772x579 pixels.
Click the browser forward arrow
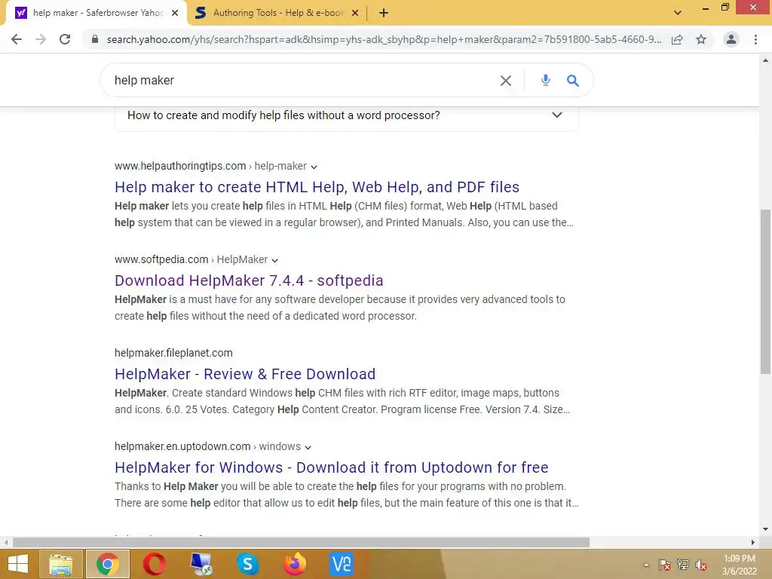(x=41, y=39)
